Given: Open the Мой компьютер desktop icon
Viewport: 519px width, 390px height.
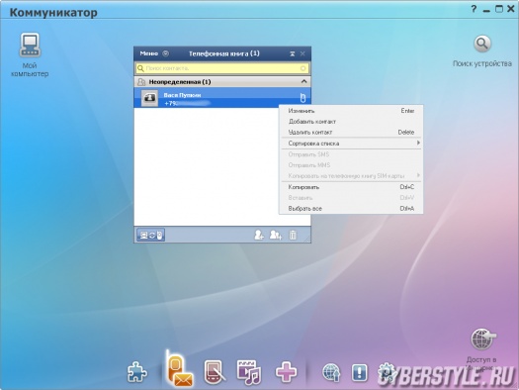Looking at the screenshot, I should coord(30,45).
